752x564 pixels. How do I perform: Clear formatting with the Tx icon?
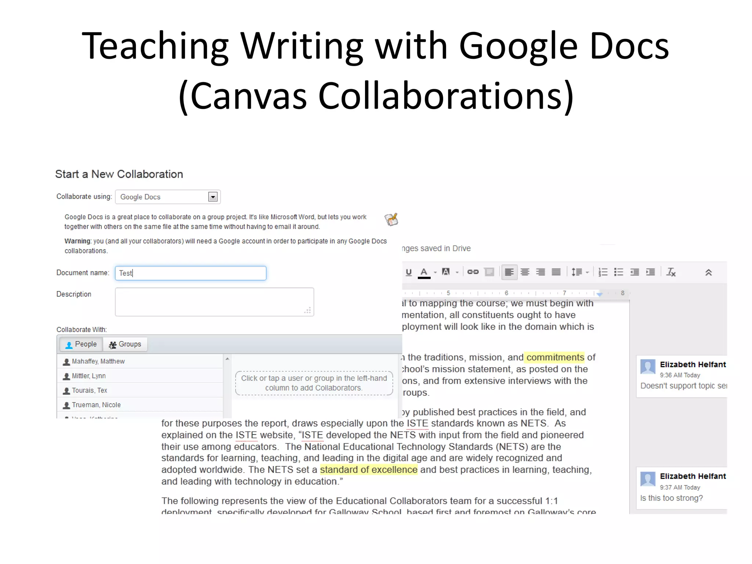point(671,272)
